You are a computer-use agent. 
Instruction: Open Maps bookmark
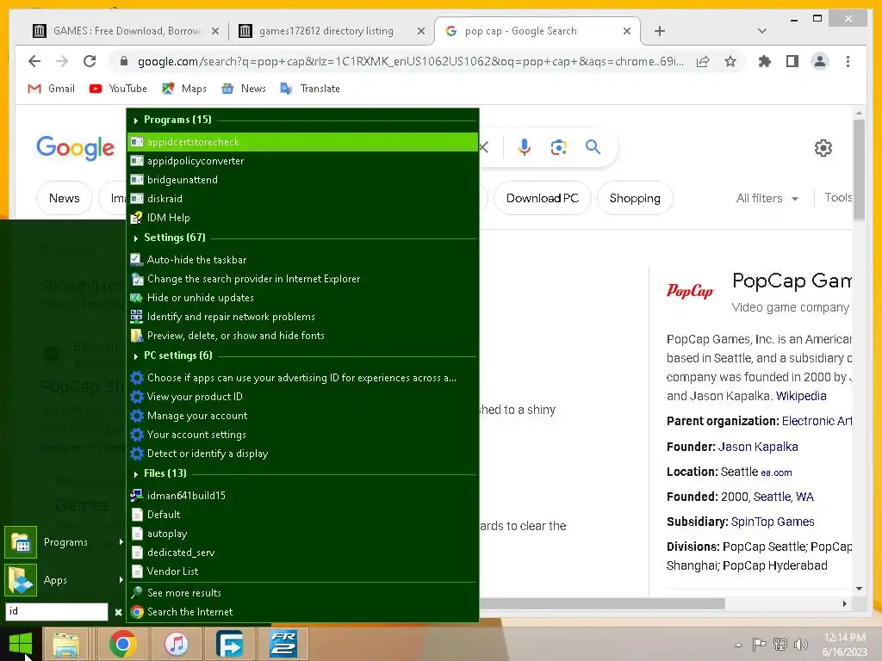click(x=184, y=89)
